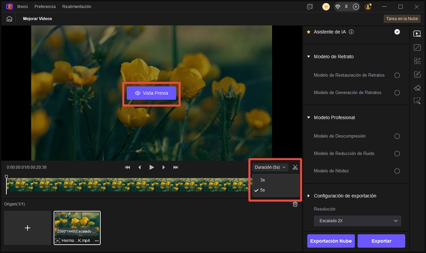Add a new source with the plus tile

click(28, 228)
